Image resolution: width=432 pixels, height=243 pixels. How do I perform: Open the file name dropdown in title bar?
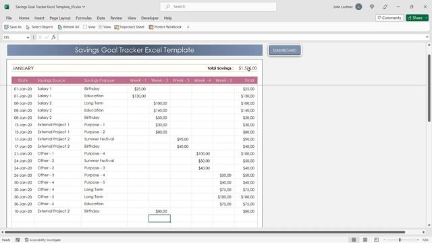[84, 7]
